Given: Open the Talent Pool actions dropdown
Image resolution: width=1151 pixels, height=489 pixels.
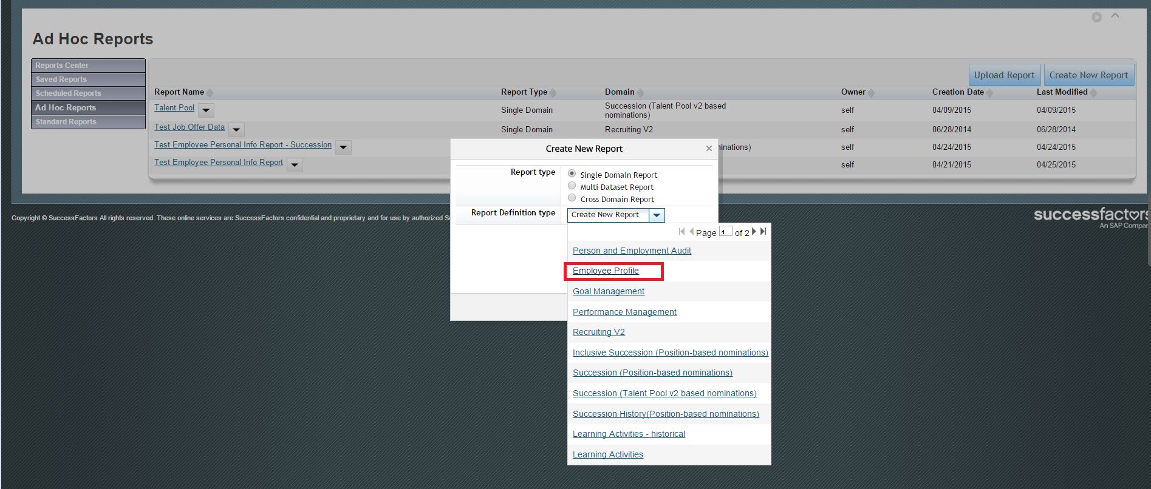Looking at the screenshot, I should 206,110.
